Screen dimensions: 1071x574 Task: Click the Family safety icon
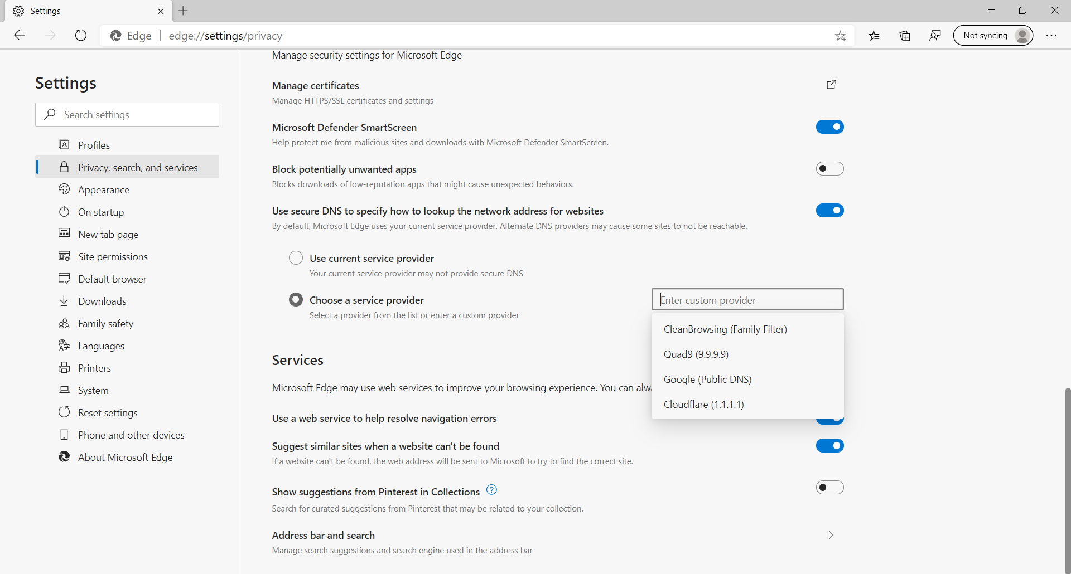tap(64, 323)
